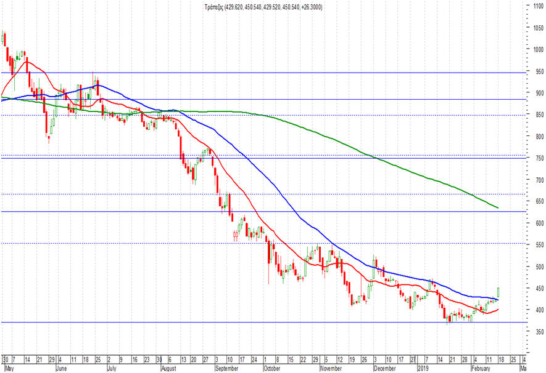Screen dimensions: 546x373
Task: Click the February month label
Action: click(481, 368)
